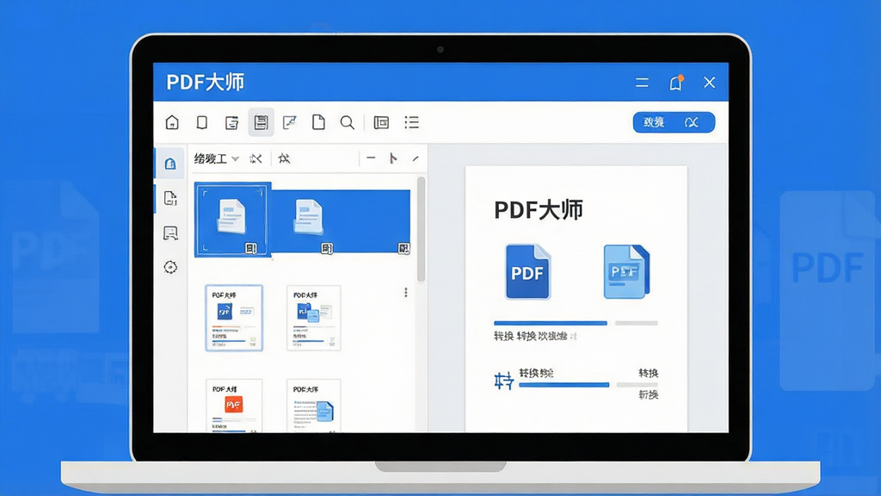Open the thumbnail showing two blue documents

[x=313, y=318]
